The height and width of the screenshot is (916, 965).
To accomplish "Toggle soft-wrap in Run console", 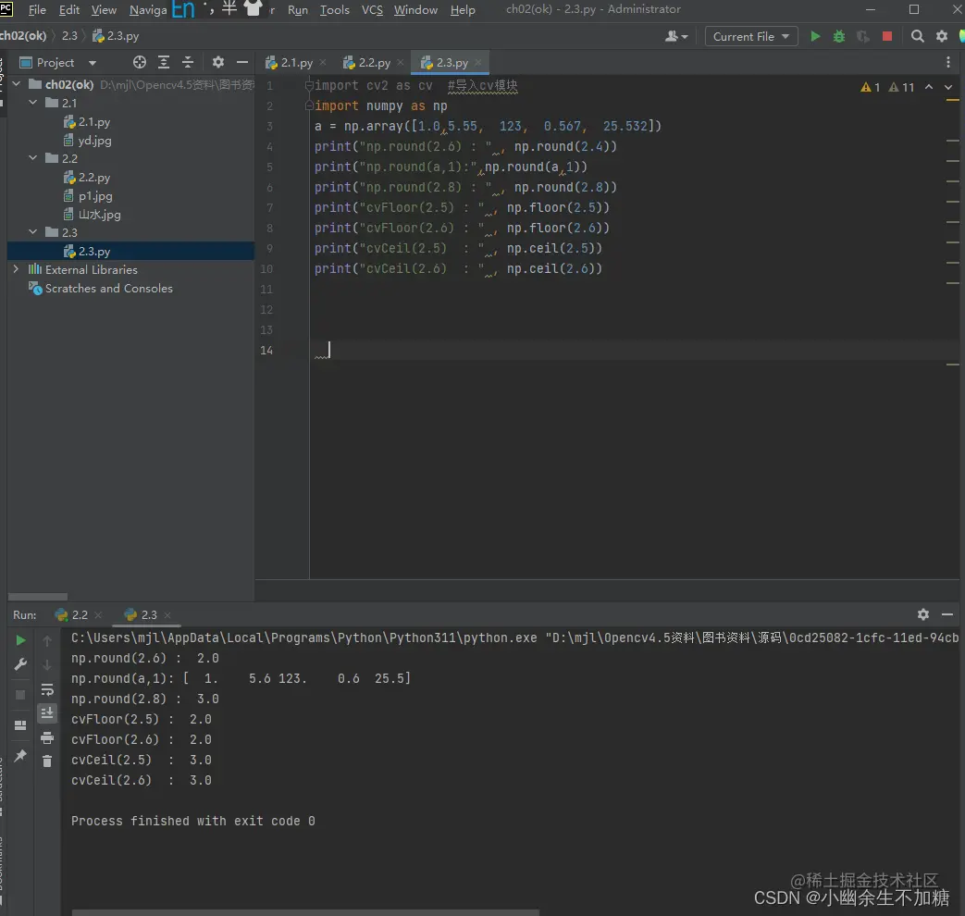I will click(47, 689).
